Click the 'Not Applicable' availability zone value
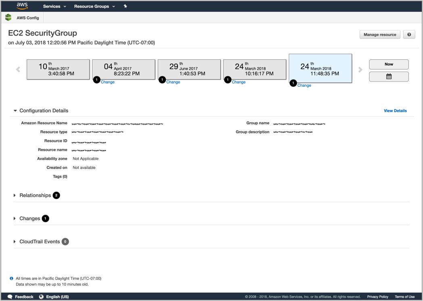This screenshot has height=301, width=423. tap(86, 159)
